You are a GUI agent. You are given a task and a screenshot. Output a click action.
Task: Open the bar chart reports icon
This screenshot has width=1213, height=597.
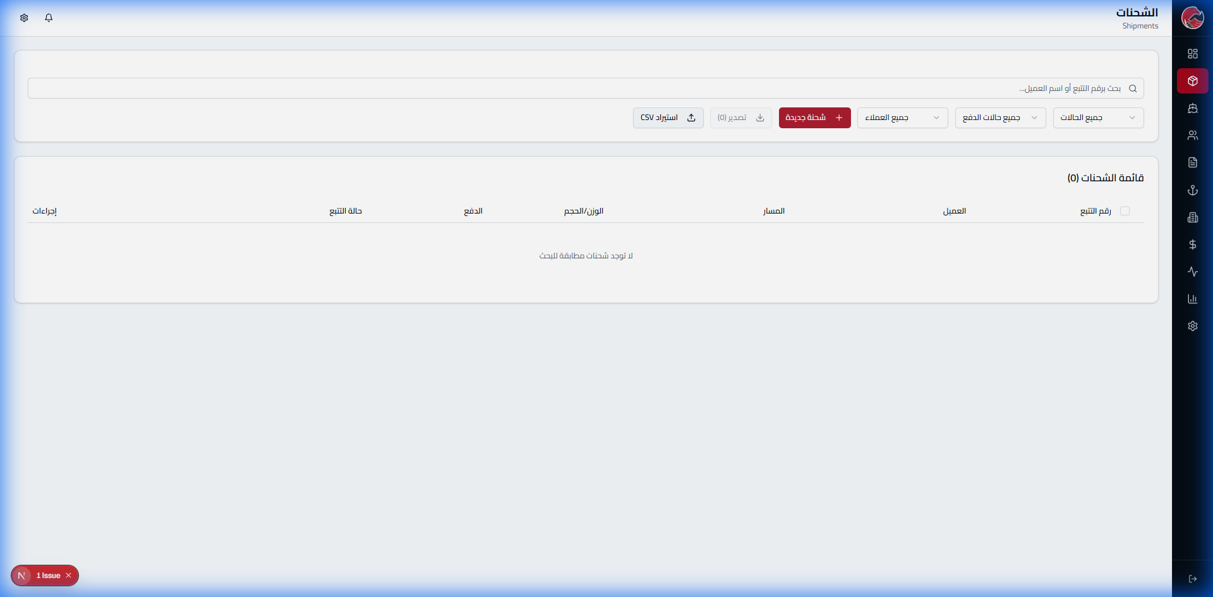(x=1192, y=299)
